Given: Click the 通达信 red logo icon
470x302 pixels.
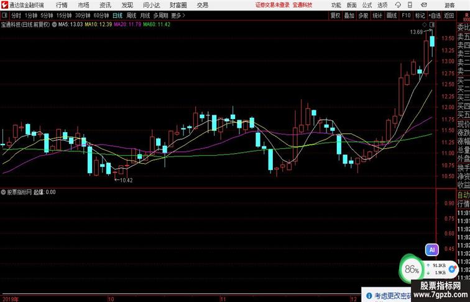Looking at the screenshot, I should point(4,5).
